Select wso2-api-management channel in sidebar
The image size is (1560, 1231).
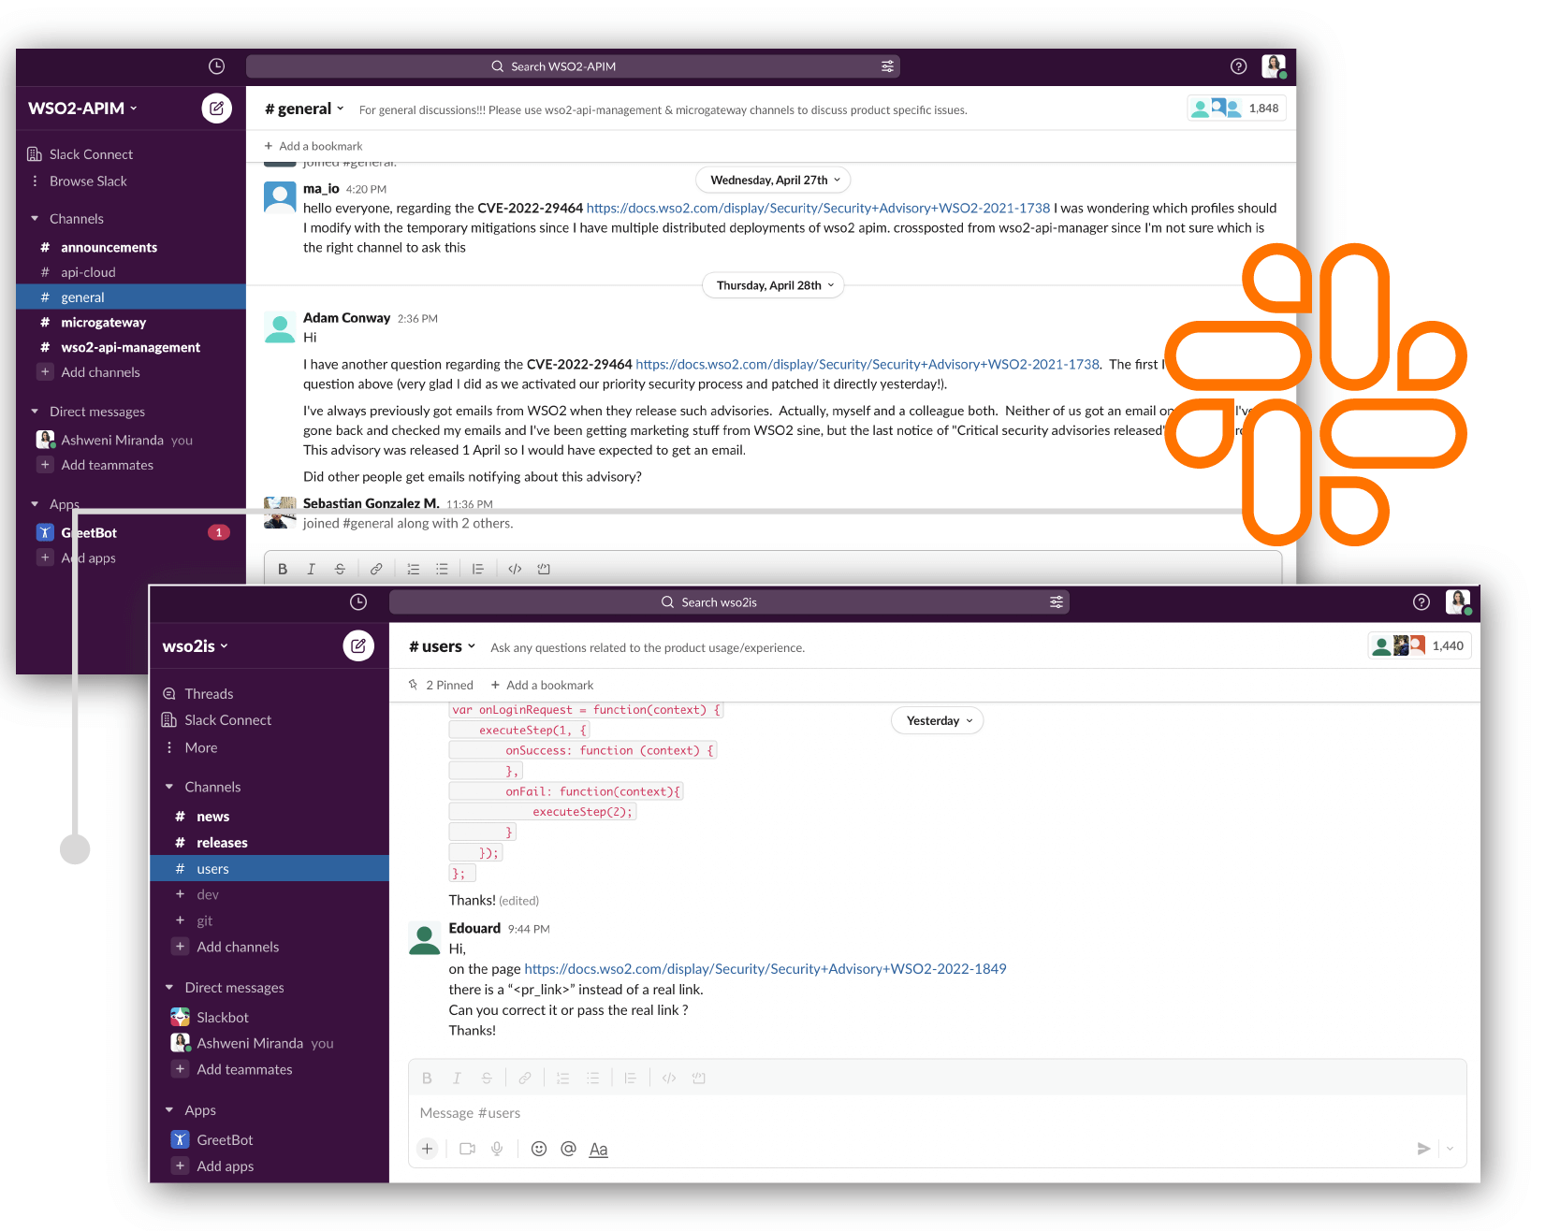click(131, 347)
